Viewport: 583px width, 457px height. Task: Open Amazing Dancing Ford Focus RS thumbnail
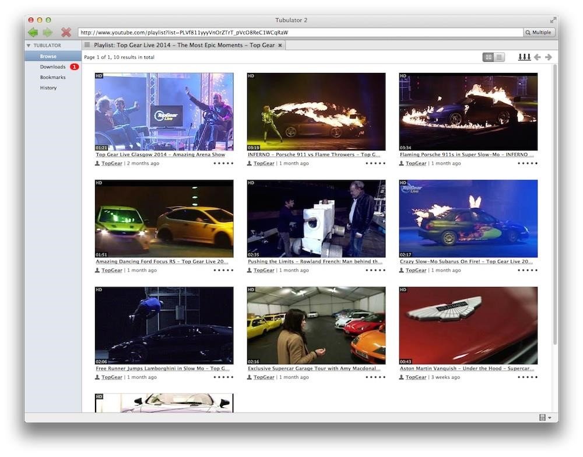164,218
